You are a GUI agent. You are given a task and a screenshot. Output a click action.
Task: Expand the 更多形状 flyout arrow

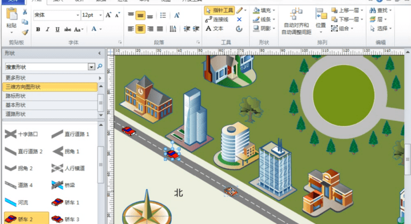coord(100,78)
